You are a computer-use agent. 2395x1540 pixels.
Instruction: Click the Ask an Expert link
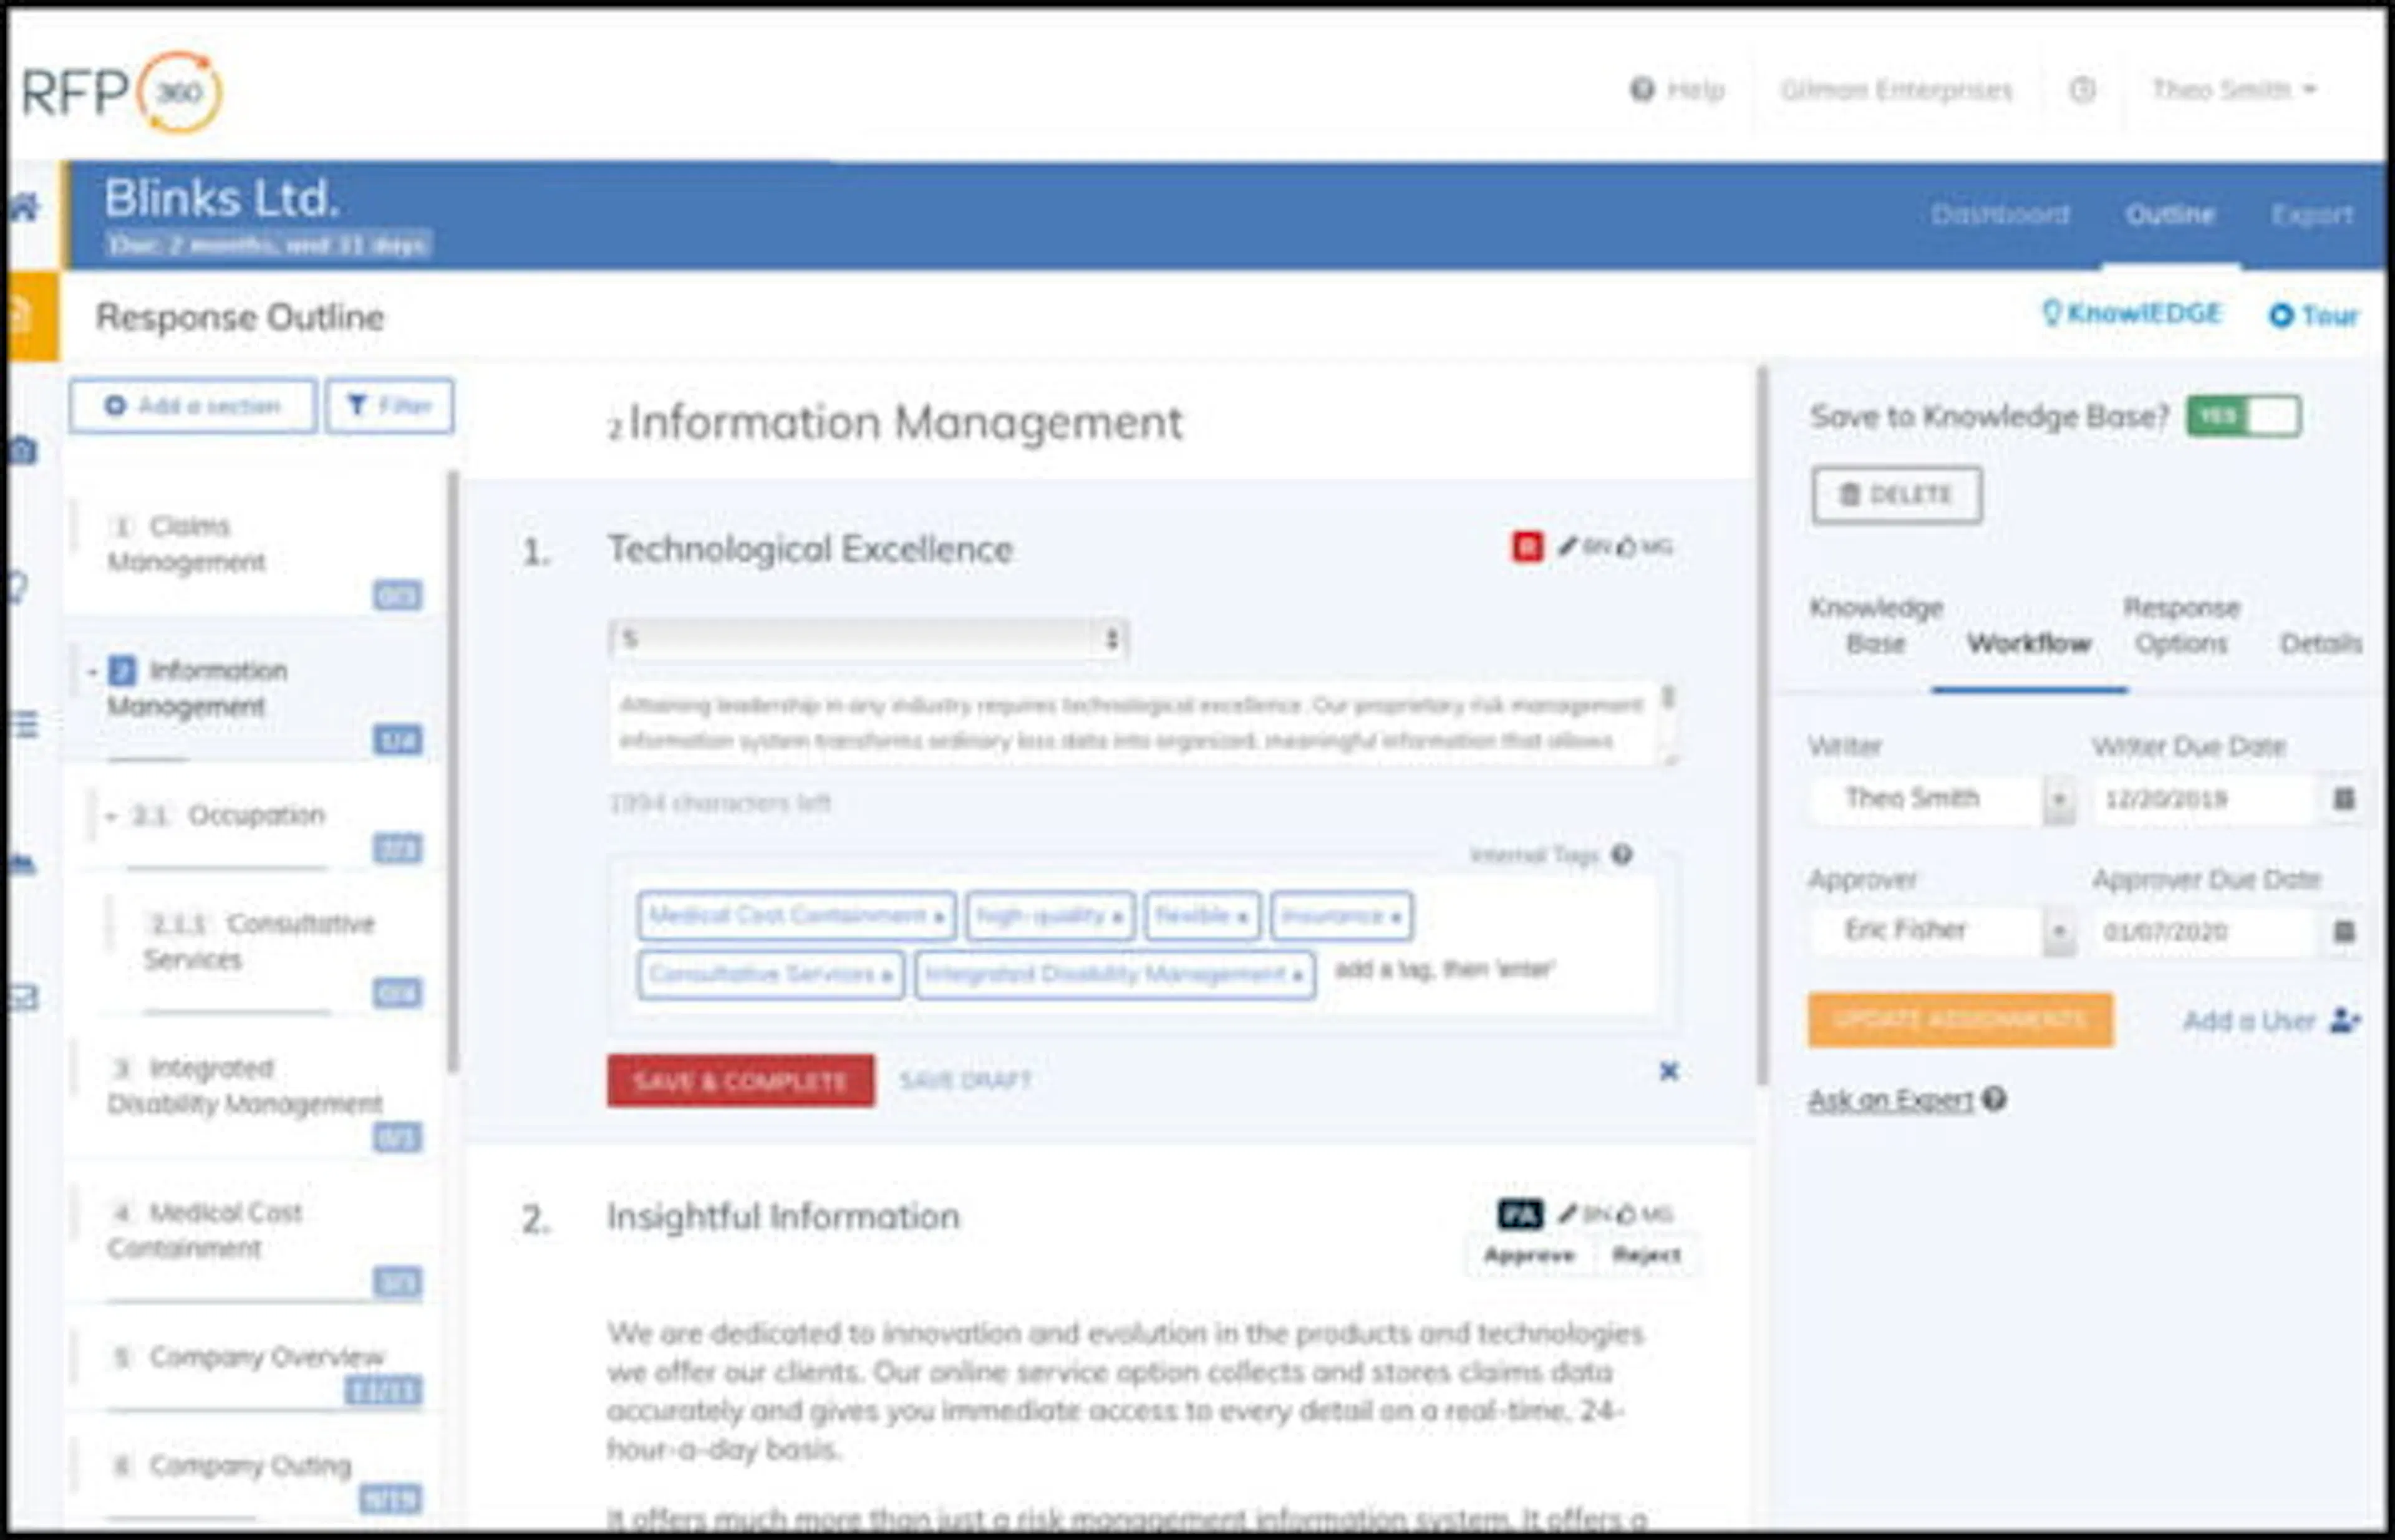1890,1100
